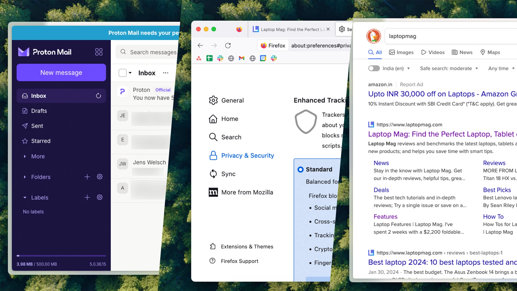The width and height of the screenshot is (517, 291).
Task: Reload page in Firefox toolbar
Action: [228, 46]
